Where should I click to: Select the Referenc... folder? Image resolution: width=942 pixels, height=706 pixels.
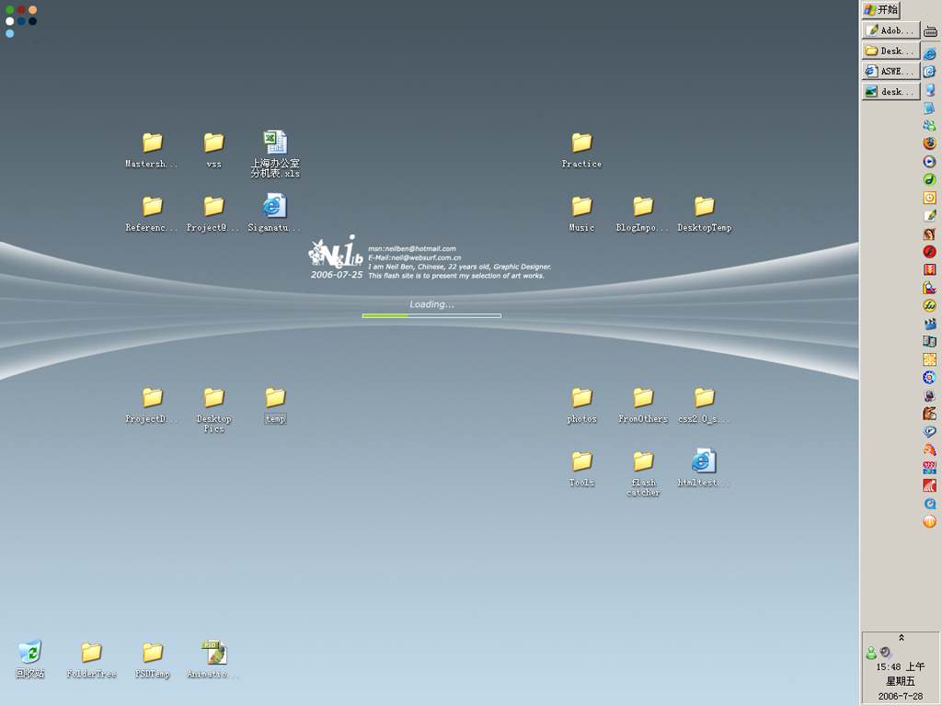tap(152, 213)
